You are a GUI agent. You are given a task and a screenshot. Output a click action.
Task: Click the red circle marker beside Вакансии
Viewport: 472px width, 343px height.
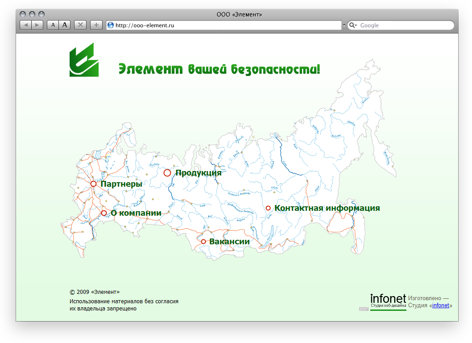point(203,242)
